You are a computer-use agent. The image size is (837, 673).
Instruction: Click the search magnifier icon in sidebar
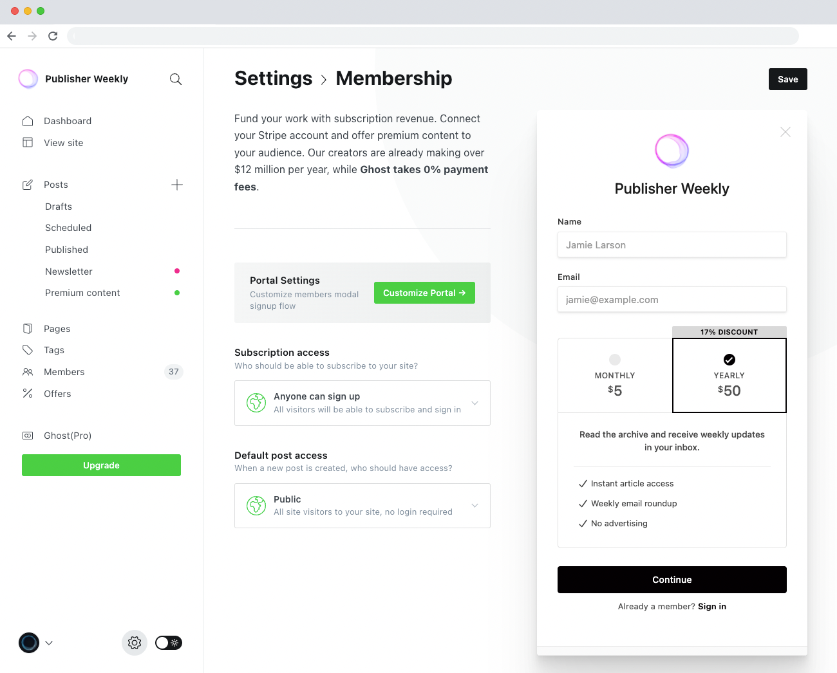(x=176, y=79)
